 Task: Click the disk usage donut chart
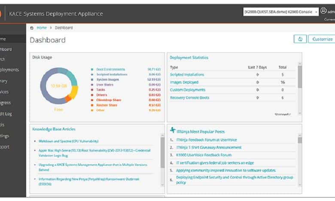[x=59, y=86]
